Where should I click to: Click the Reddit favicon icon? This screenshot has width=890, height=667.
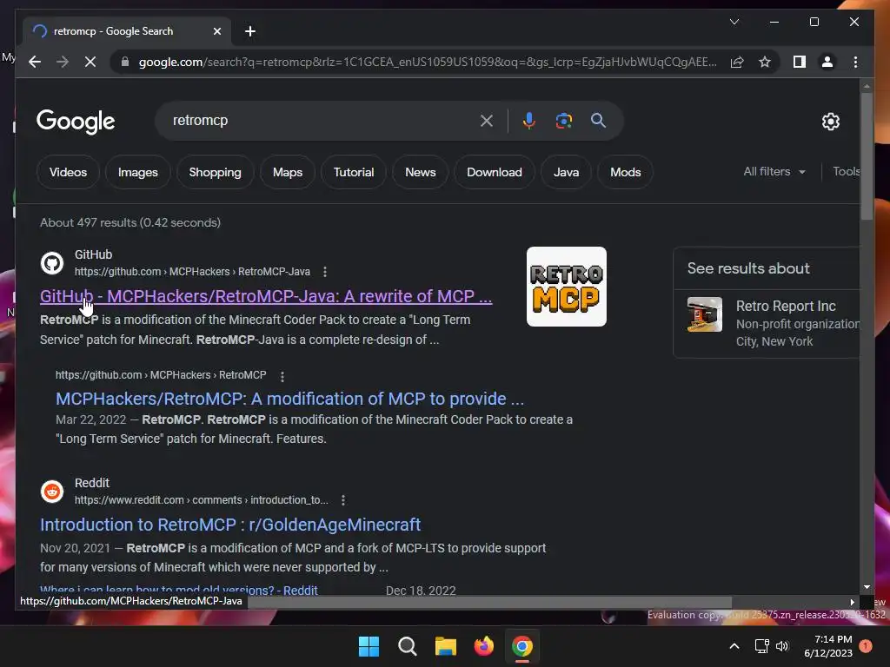(52, 492)
